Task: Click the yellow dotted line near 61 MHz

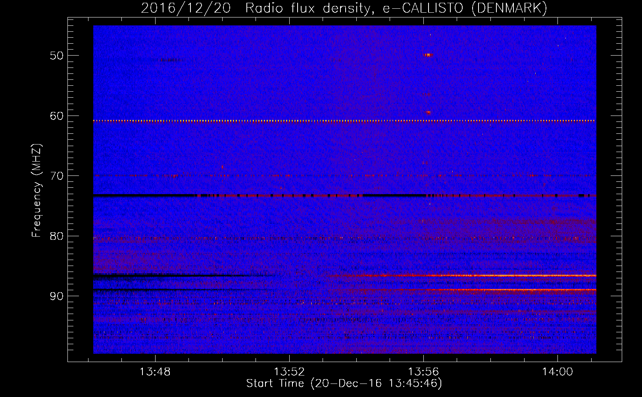Action: click(345, 121)
